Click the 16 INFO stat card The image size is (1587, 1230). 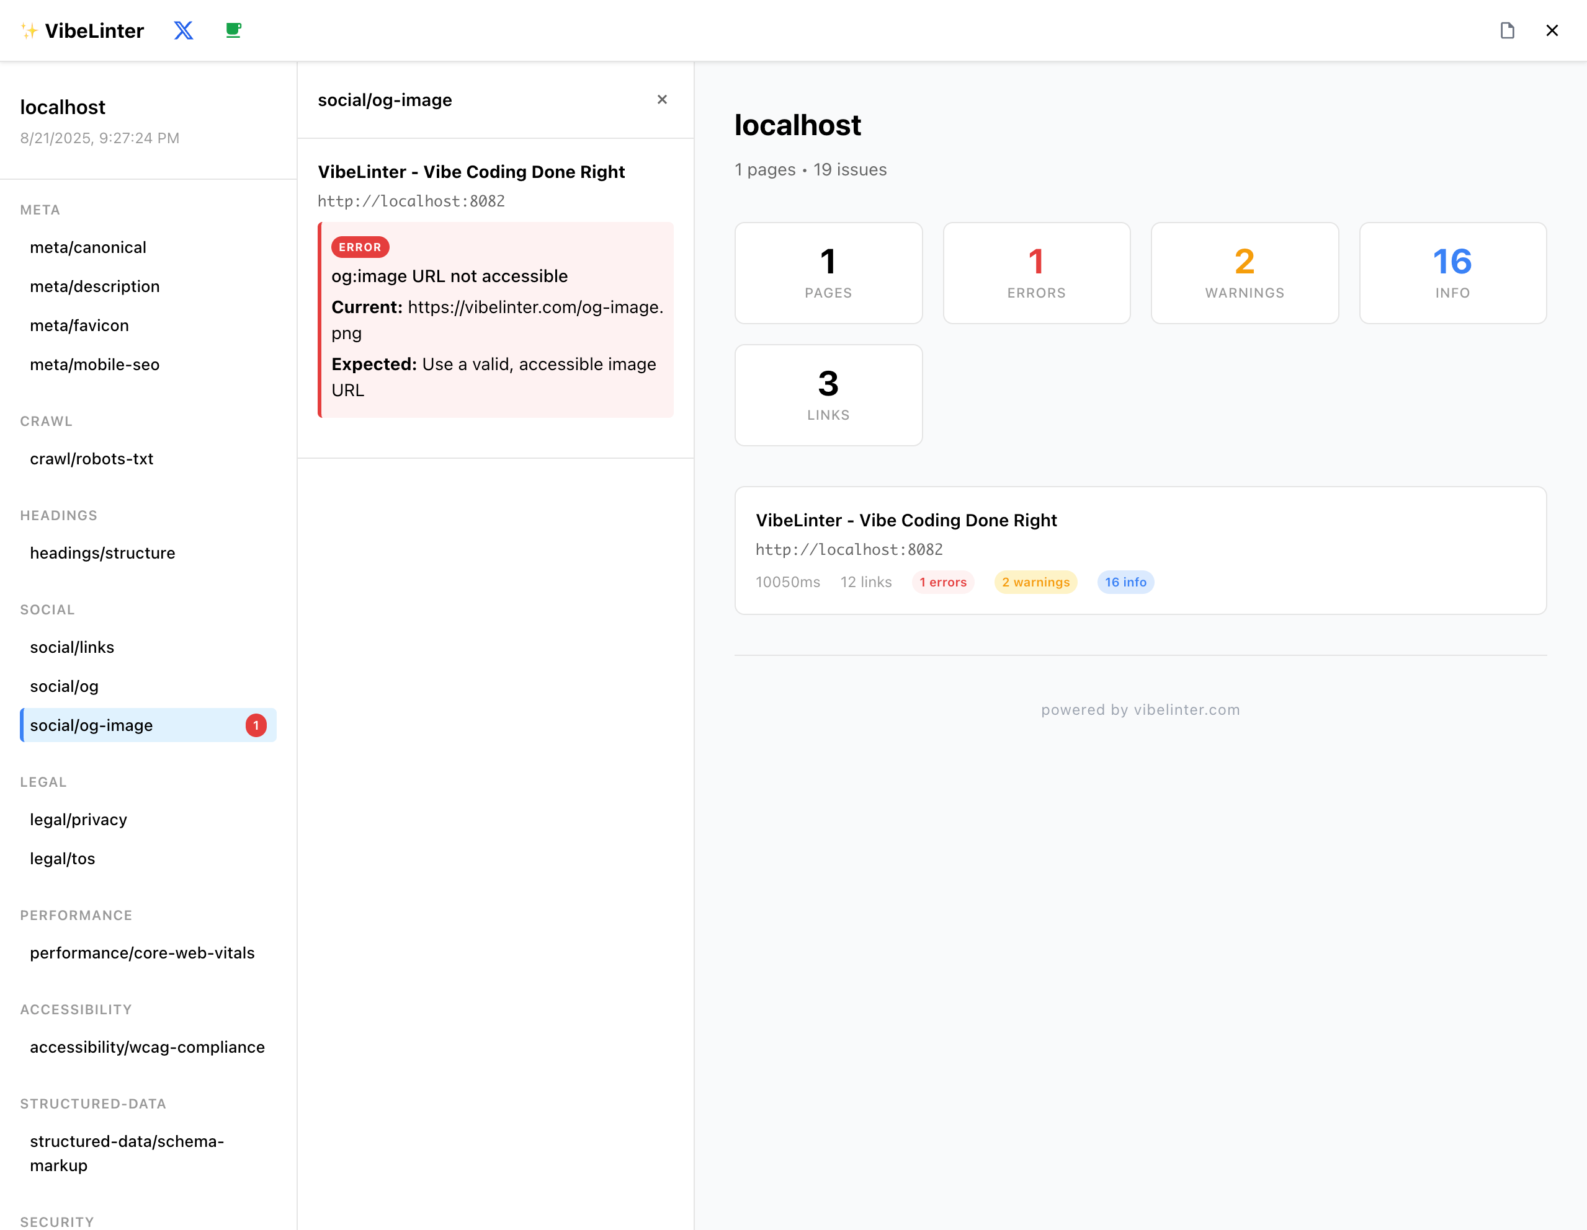1452,273
